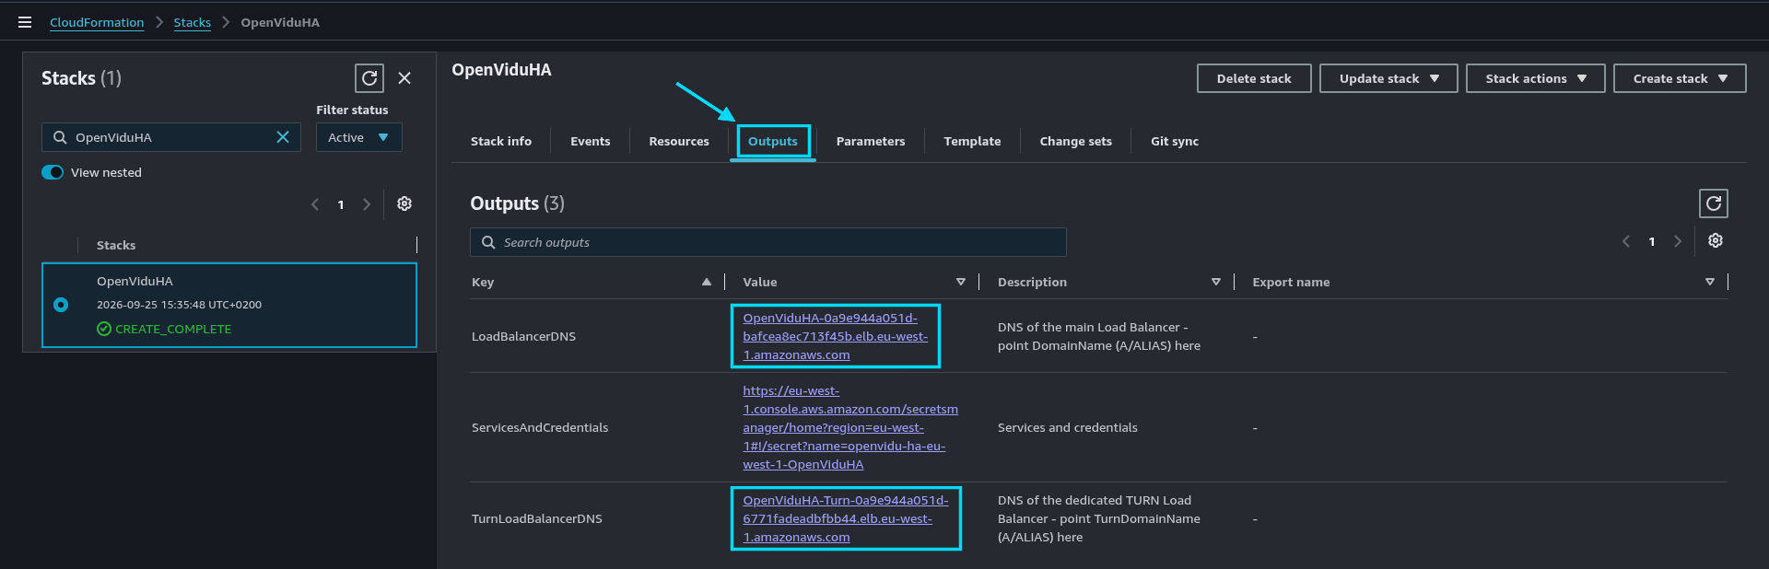
Task: Go to previous page of Stacks
Action: click(x=315, y=204)
